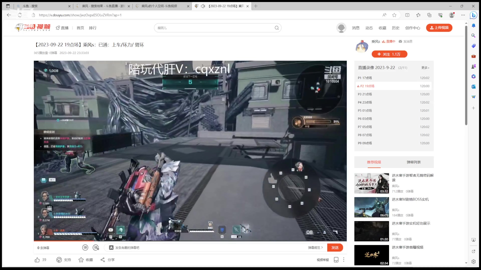
Task: Click the Douyu Video logo
Action: coord(33,27)
